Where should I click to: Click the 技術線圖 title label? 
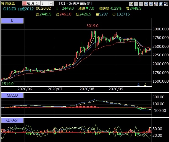(8, 4)
